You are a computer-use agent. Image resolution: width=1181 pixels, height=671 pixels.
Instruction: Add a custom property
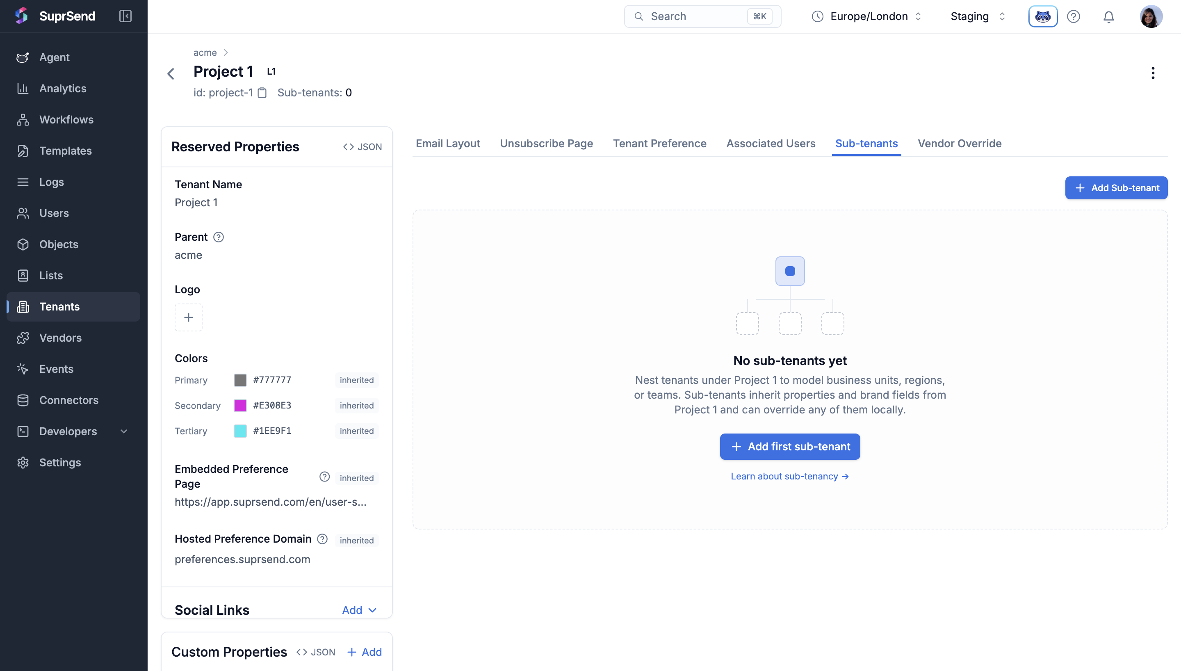[x=364, y=652]
